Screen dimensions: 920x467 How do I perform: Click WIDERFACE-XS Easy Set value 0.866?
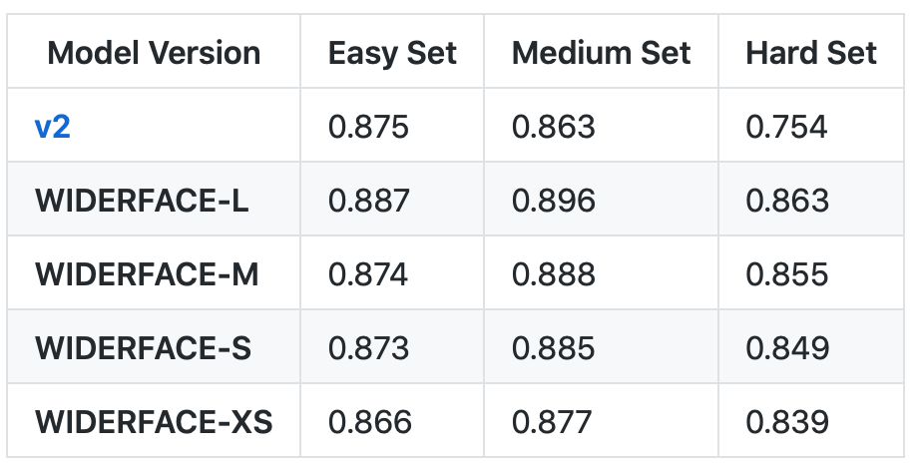tap(369, 422)
